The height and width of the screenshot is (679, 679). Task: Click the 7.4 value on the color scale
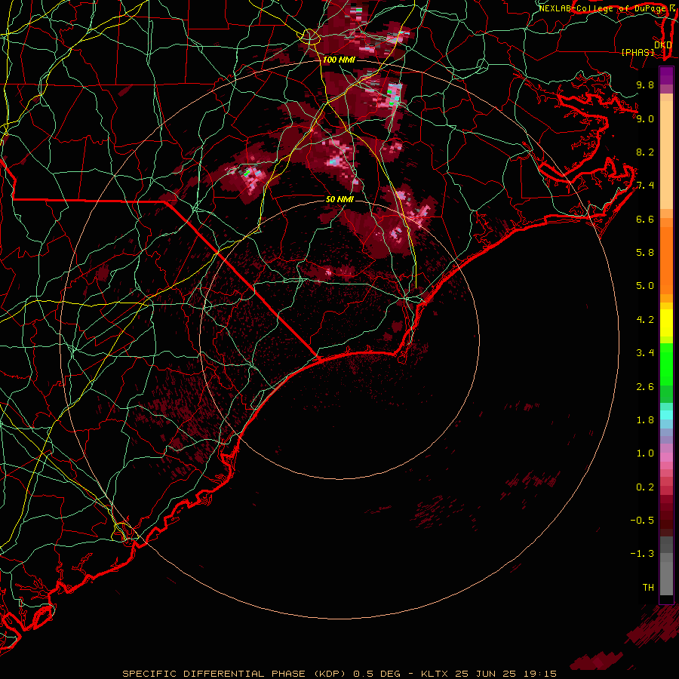pos(645,186)
